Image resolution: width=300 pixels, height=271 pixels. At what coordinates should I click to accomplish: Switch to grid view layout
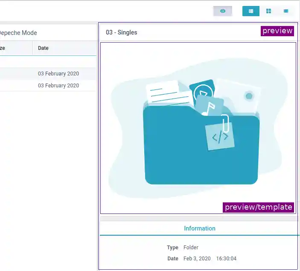tap(268, 11)
